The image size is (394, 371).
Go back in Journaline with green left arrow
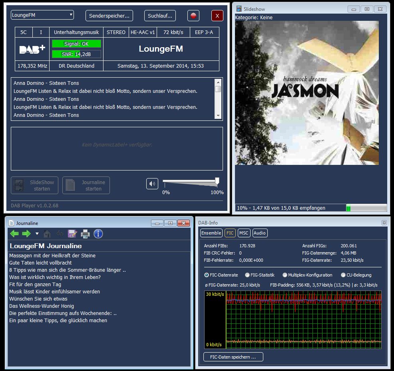pyautogui.click(x=14, y=234)
